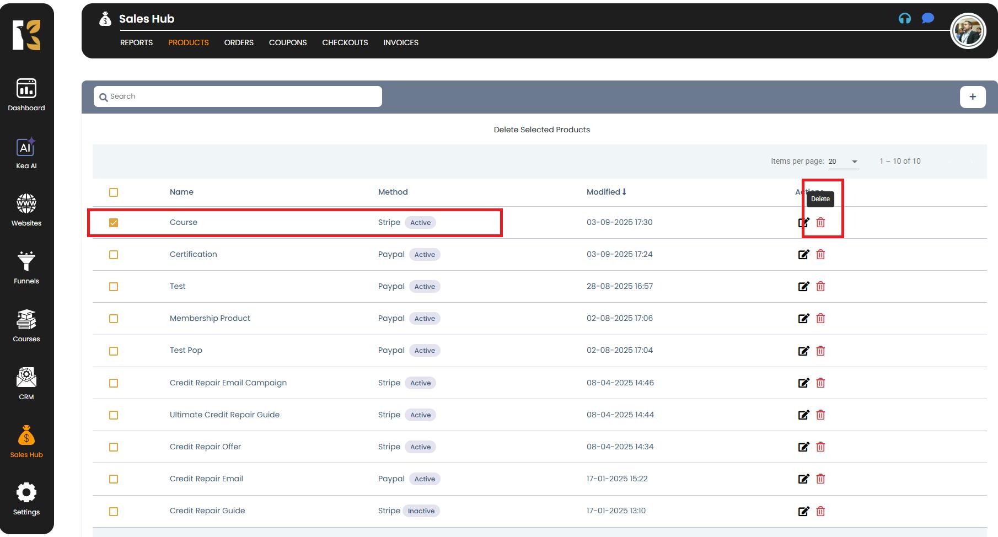
Task: Toggle the select-all checkbox in header
Action: pos(114,192)
